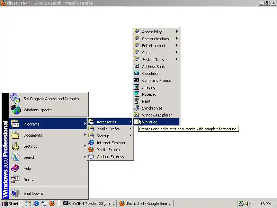
Task: Expand the System Tools submenu arrow
Action: pos(177,59)
